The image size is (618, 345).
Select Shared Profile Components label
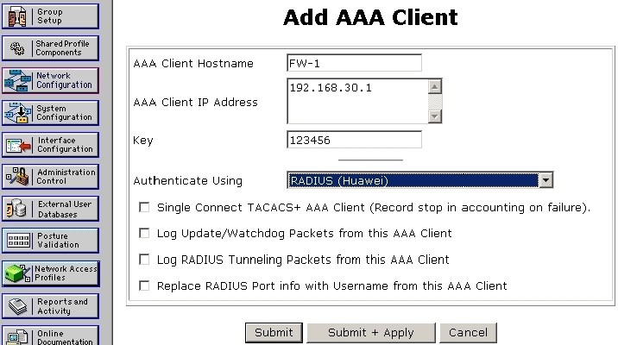point(62,48)
